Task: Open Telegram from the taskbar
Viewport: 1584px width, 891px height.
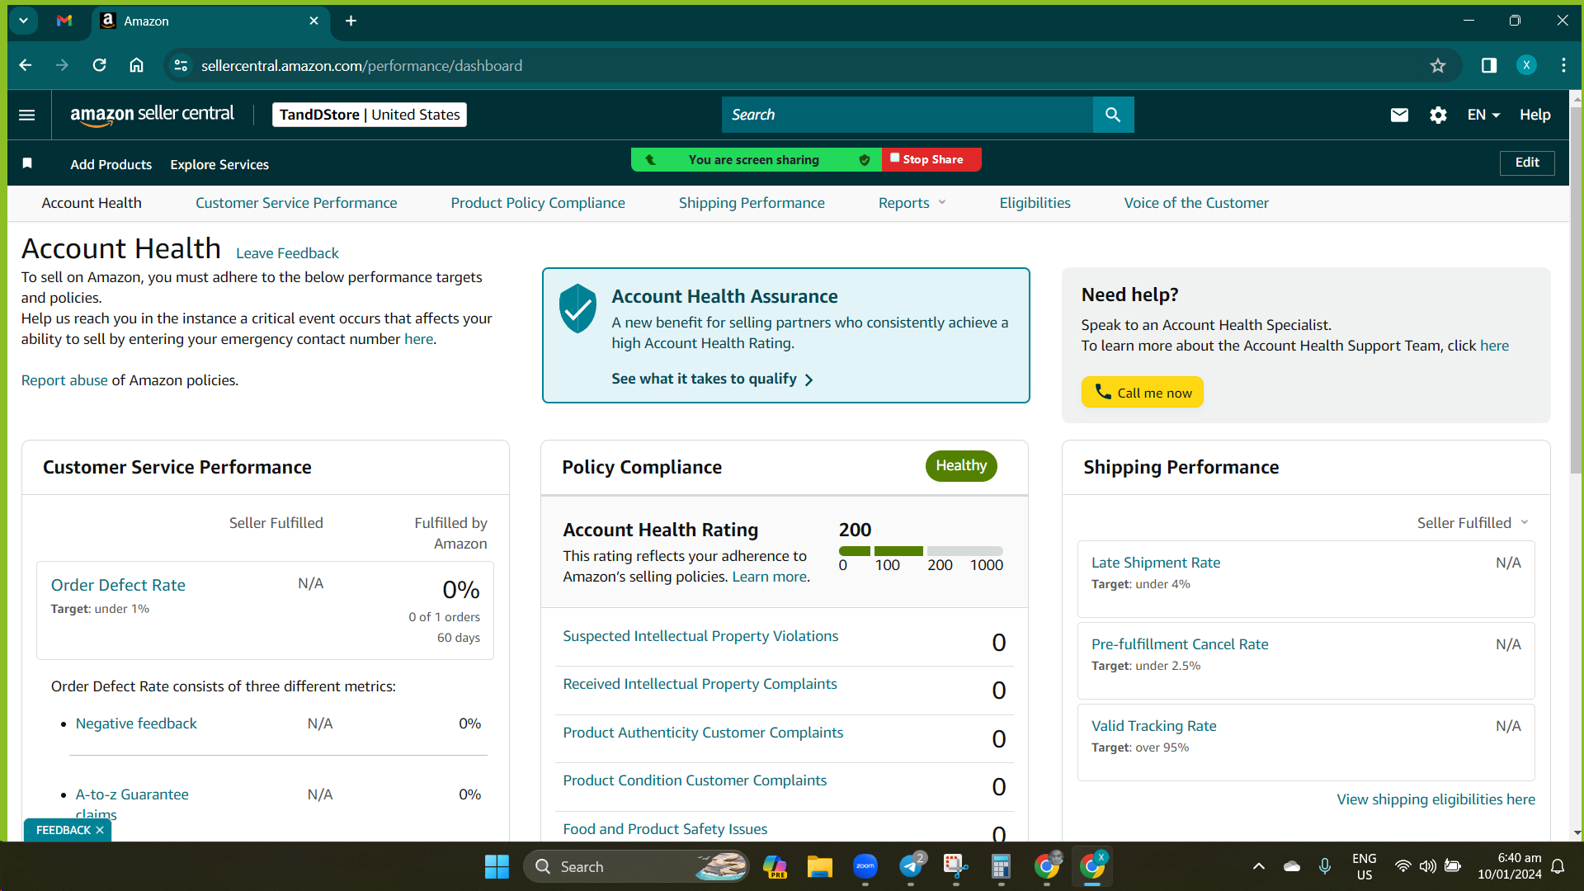Action: click(x=911, y=866)
